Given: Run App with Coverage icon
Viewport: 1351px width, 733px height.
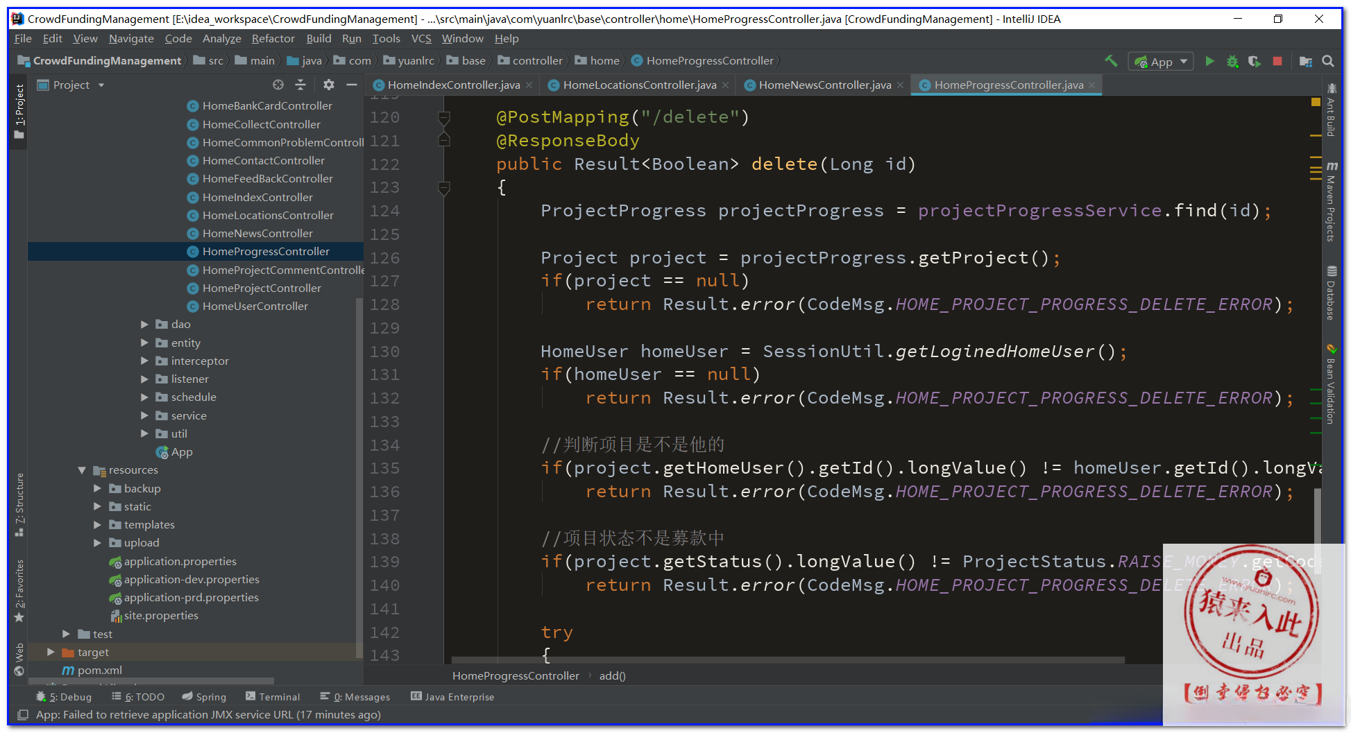Looking at the screenshot, I should (1254, 61).
